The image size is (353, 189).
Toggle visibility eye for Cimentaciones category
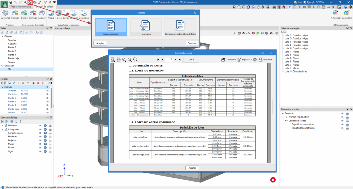40,133
